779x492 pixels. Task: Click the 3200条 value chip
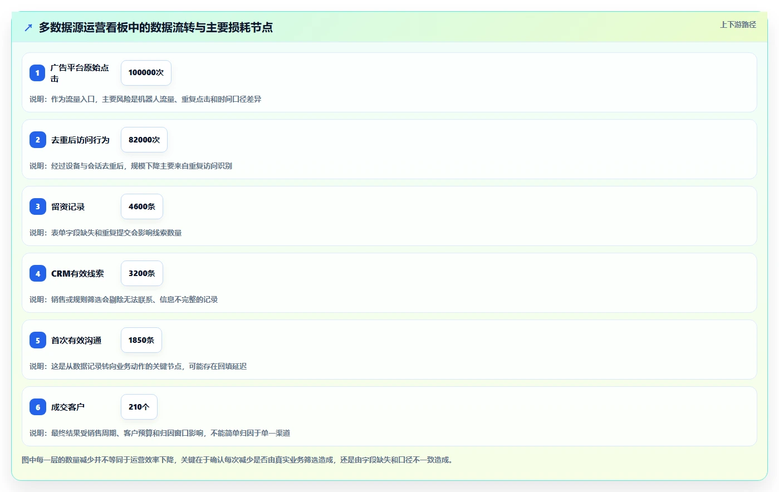142,273
